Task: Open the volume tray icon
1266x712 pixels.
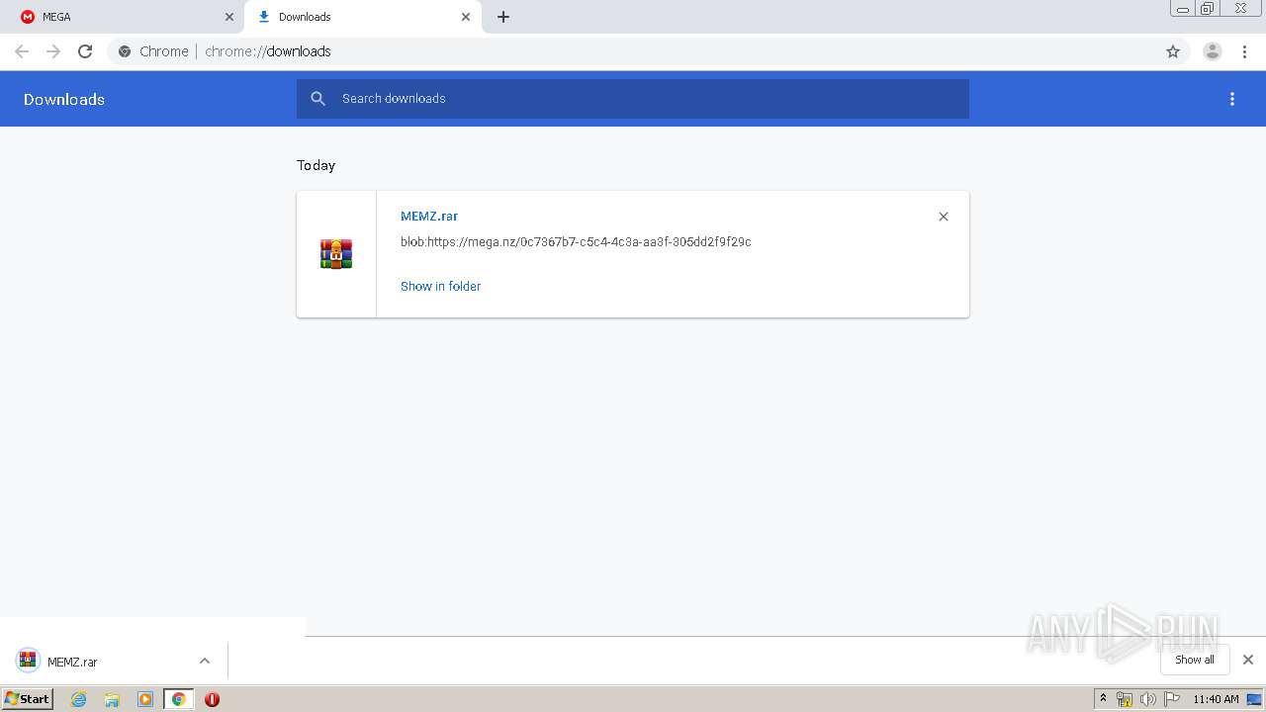Action: [1147, 699]
